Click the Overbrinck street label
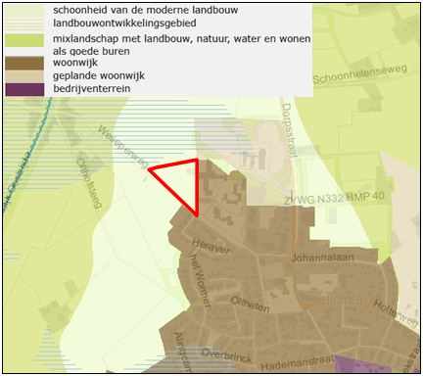Image resolution: width=423 pixels, height=376 pixels. click(x=227, y=355)
